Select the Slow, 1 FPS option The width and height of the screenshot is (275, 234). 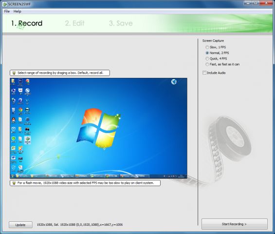coord(207,47)
